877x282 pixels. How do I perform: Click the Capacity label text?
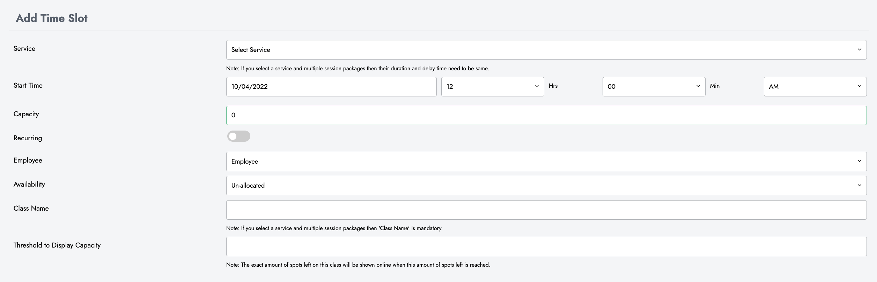click(26, 114)
